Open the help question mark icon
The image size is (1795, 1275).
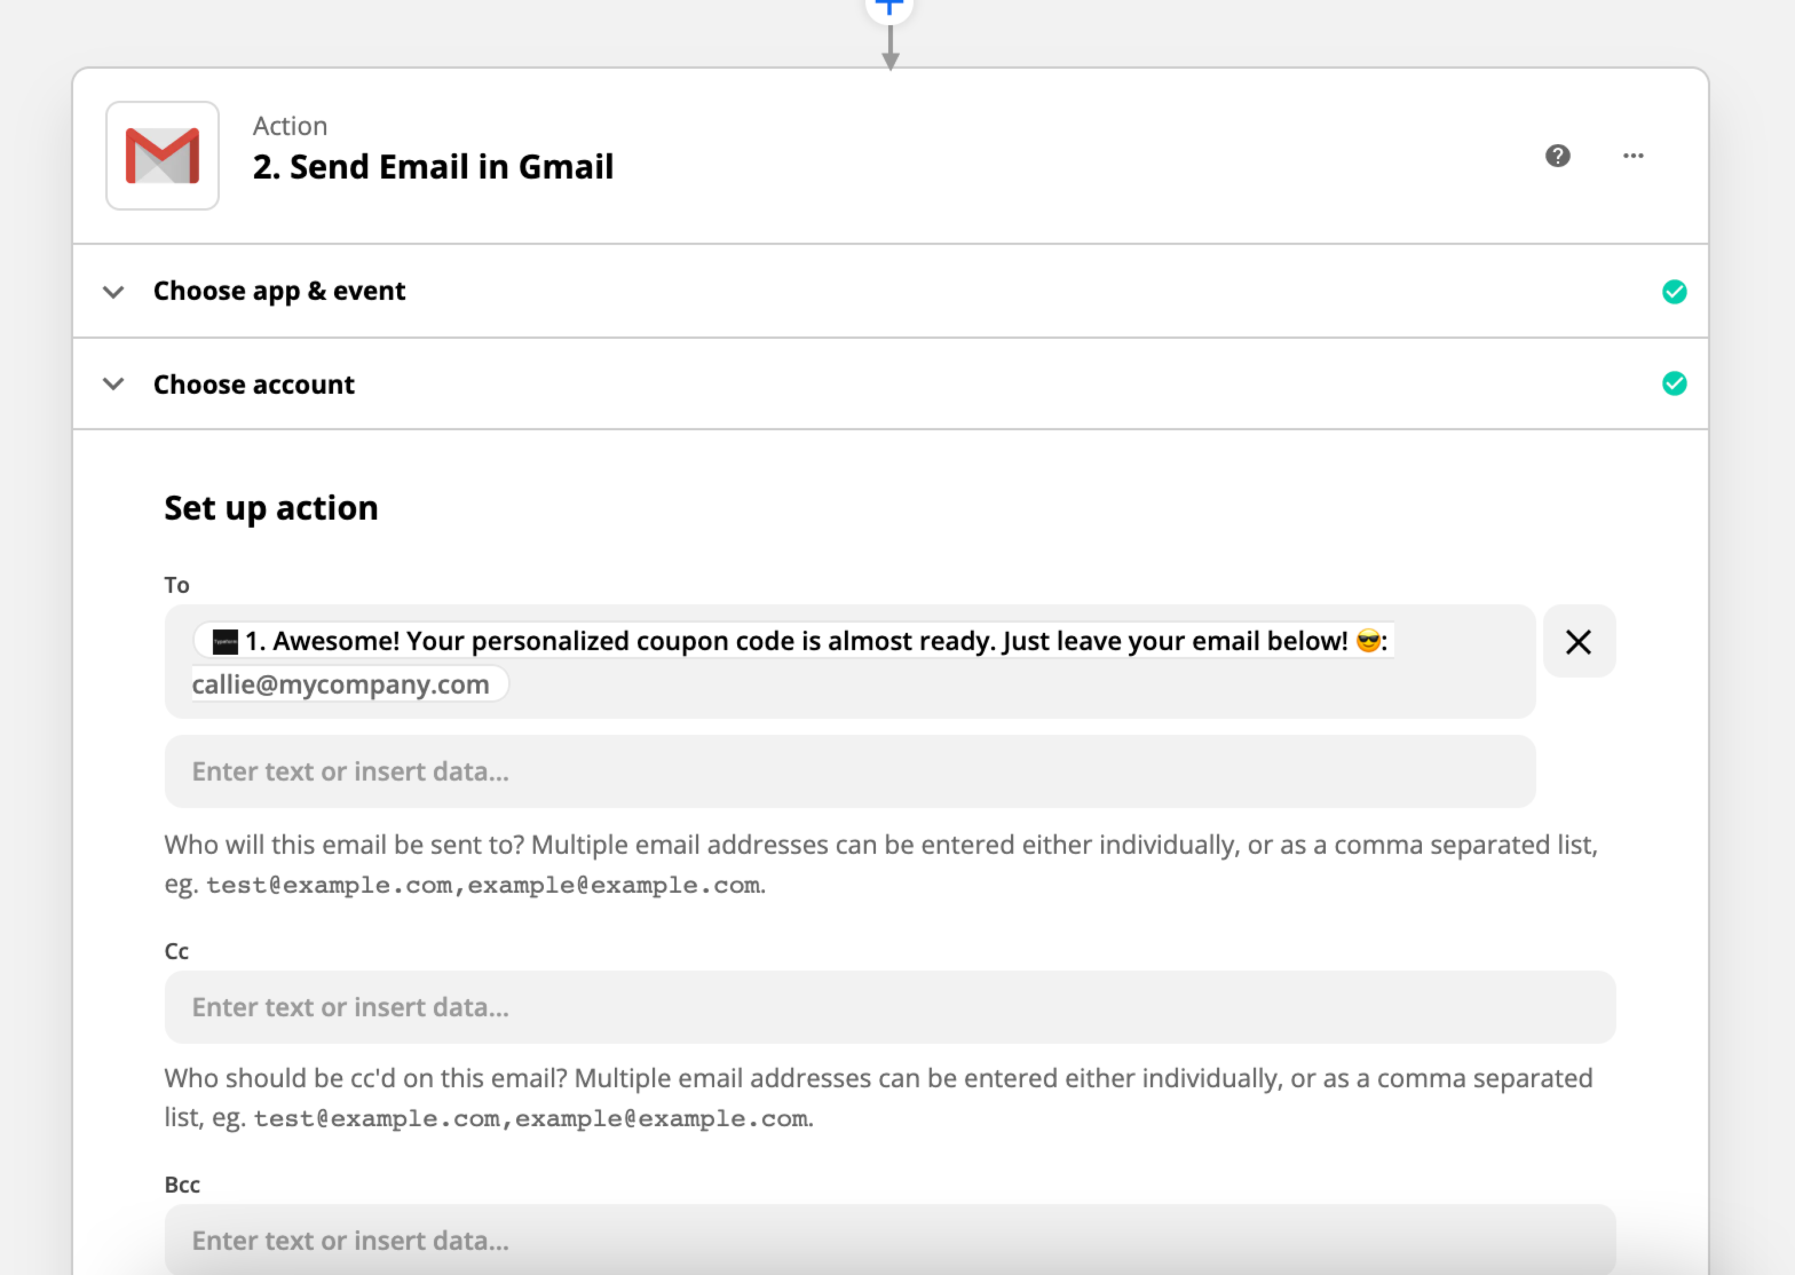pyautogui.click(x=1558, y=156)
